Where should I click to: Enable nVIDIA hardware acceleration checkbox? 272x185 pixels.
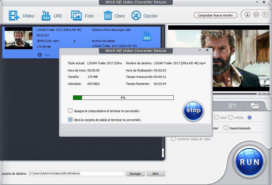pos(230,117)
